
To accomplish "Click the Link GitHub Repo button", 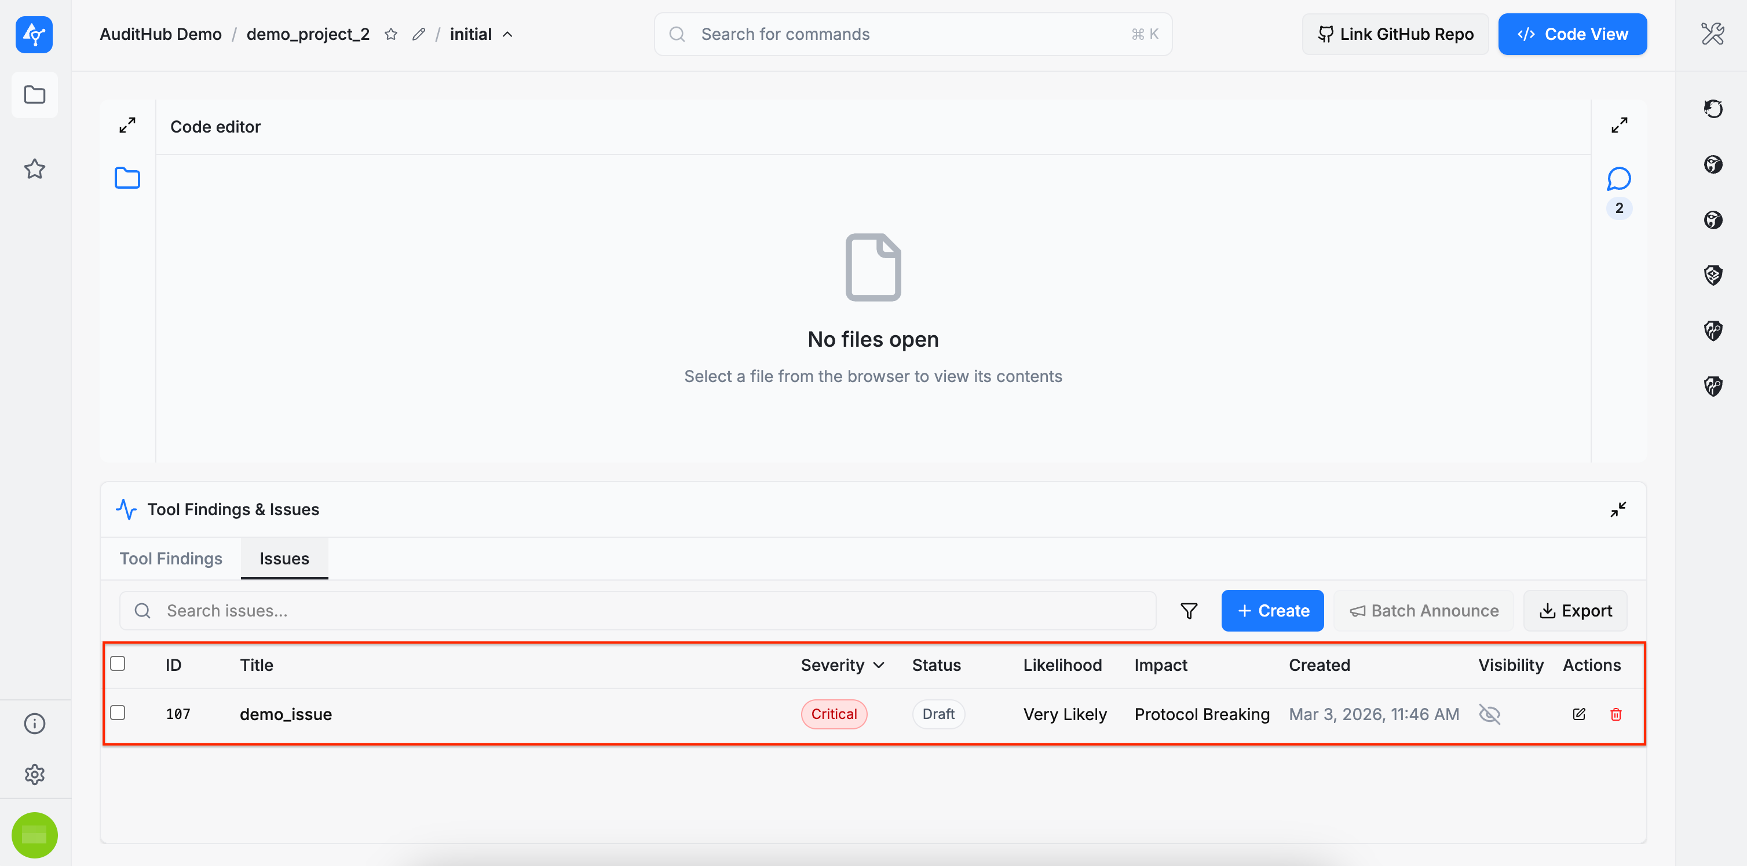I will click(x=1395, y=35).
